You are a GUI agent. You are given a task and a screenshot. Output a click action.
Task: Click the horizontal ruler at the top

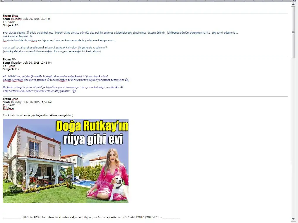146,1
